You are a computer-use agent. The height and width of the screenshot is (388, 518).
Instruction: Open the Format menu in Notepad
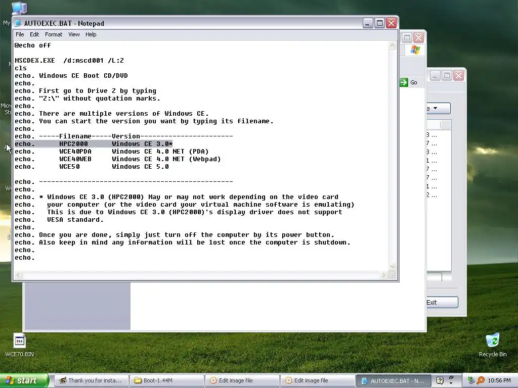[54, 34]
